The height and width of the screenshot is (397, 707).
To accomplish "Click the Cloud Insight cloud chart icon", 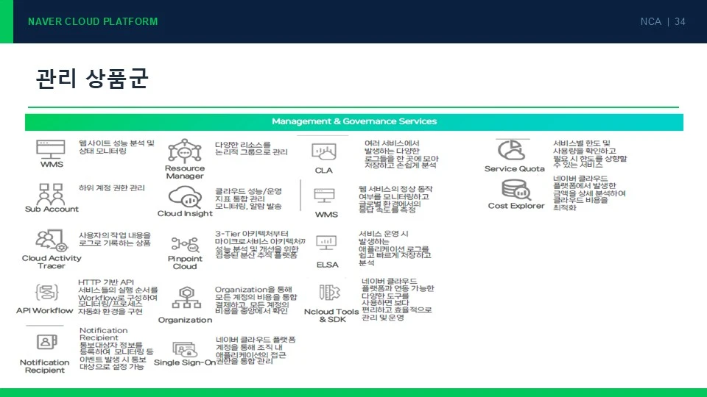I will pyautogui.click(x=185, y=197).
